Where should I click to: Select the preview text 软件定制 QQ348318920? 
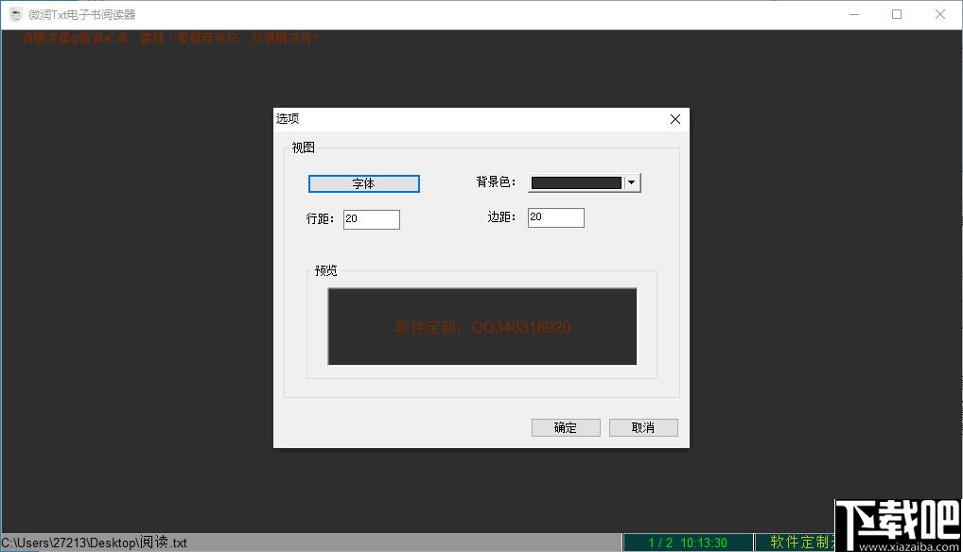[482, 327]
